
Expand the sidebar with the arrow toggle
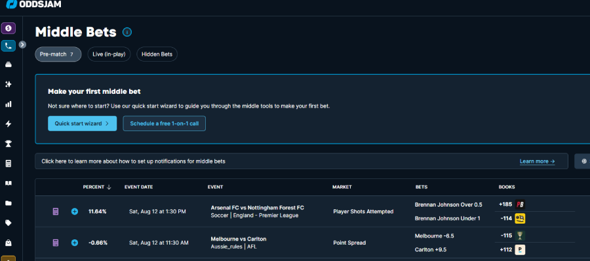click(22, 45)
